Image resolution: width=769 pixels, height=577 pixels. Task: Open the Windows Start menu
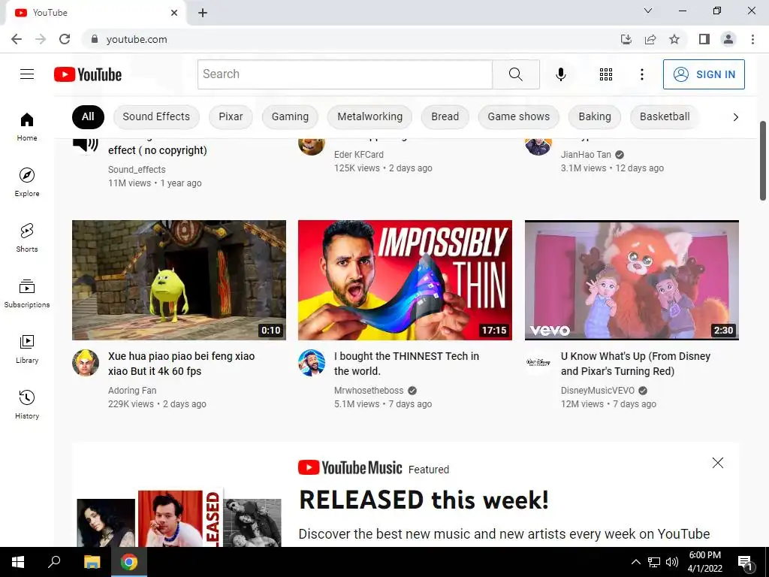pyautogui.click(x=18, y=562)
